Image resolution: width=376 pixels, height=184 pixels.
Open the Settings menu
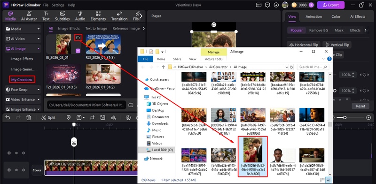point(58,5)
